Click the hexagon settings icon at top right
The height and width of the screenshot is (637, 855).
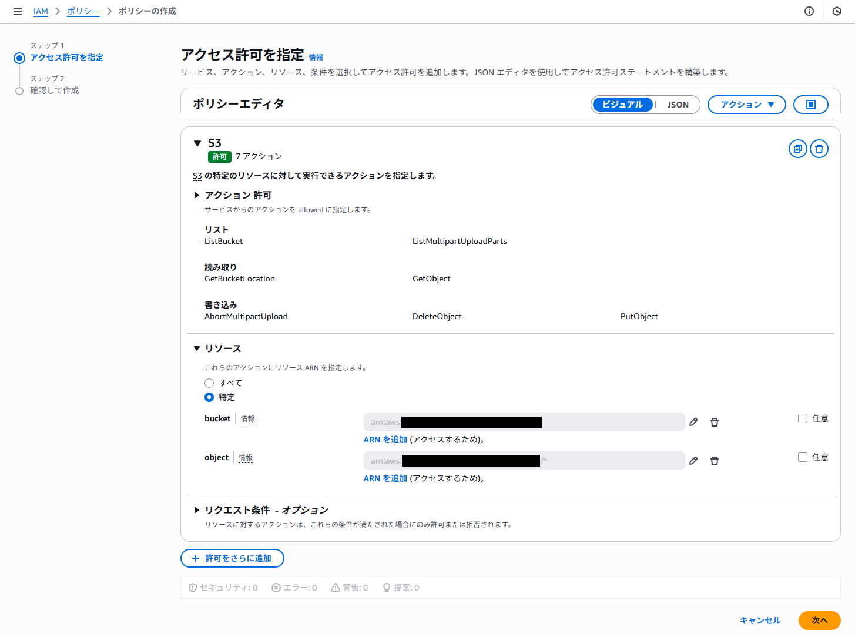click(x=837, y=11)
